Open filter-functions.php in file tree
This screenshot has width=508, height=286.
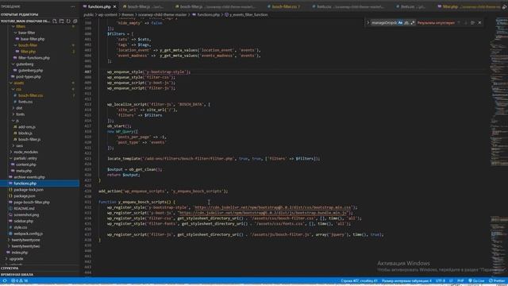point(32,58)
